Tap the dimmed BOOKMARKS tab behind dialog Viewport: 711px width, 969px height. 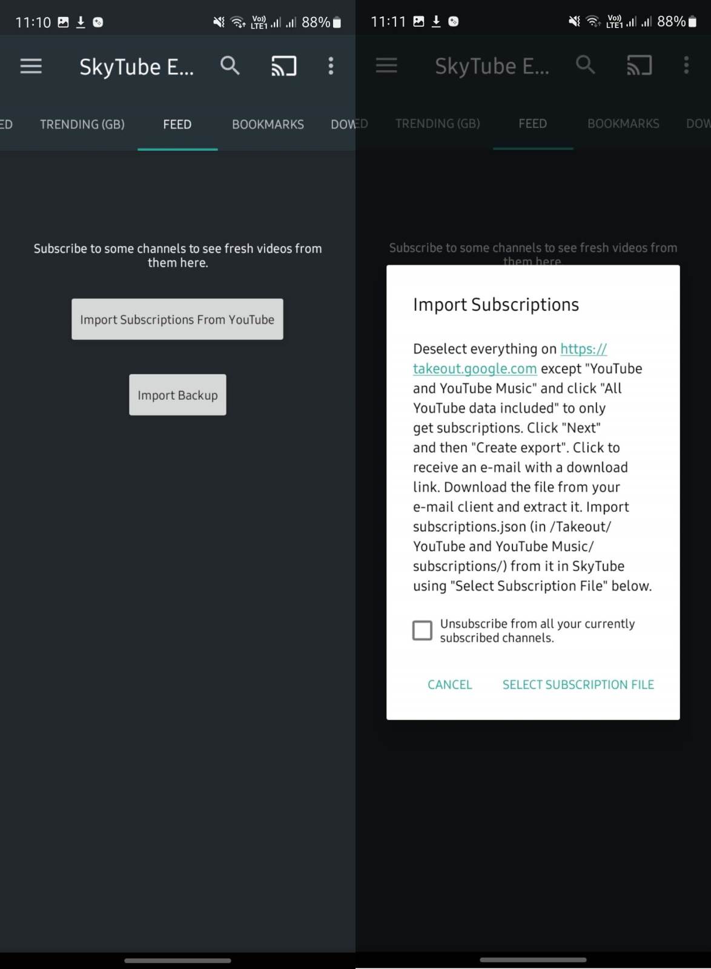pos(623,124)
